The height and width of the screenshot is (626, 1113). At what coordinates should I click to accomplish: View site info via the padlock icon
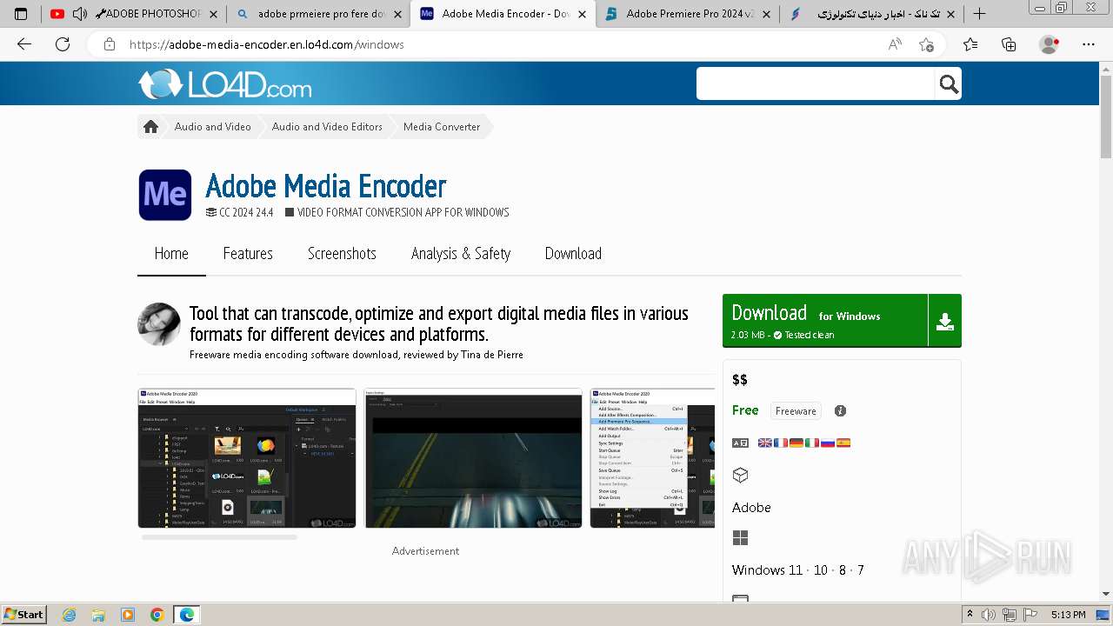(x=110, y=44)
